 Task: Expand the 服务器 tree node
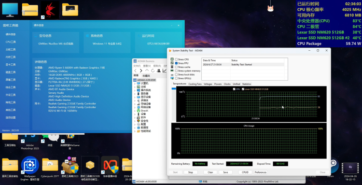(135, 94)
